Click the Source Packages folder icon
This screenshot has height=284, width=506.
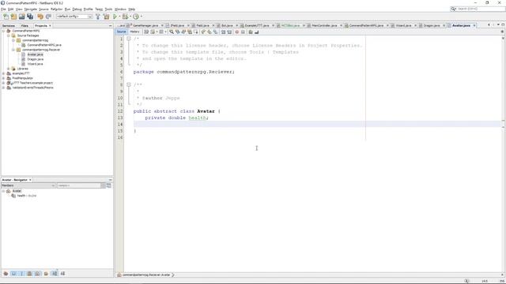tap(13, 35)
